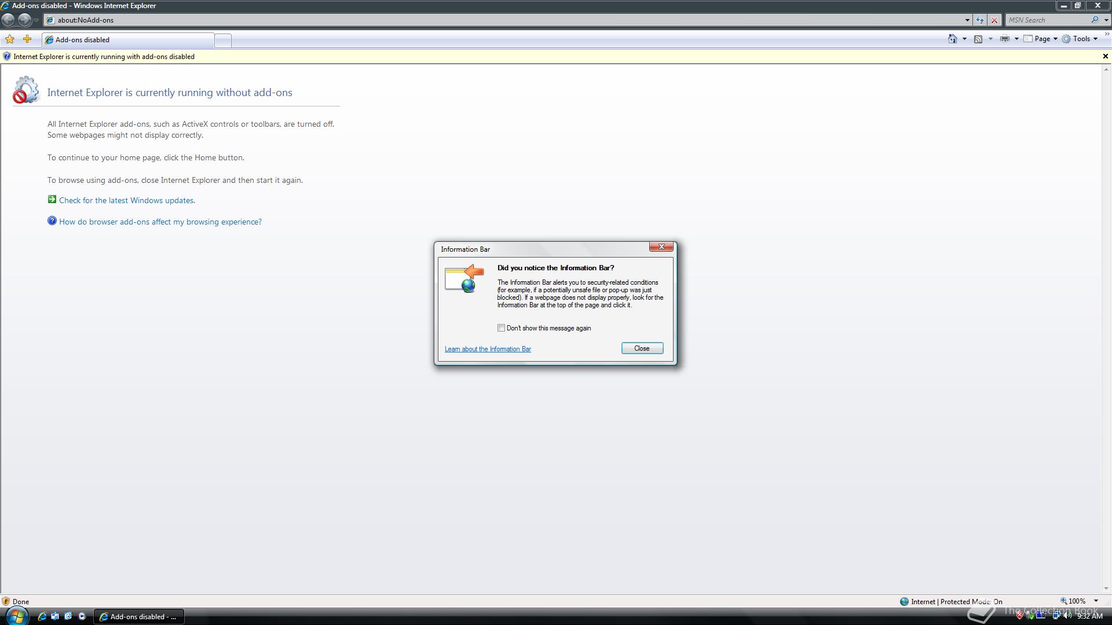Close the Information Bar dialog with X
The image size is (1112, 625).
(x=661, y=247)
